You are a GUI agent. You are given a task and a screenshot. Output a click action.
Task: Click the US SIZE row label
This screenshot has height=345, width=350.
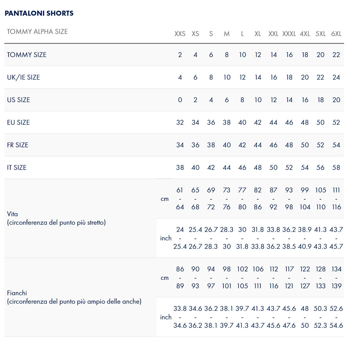[18, 100]
